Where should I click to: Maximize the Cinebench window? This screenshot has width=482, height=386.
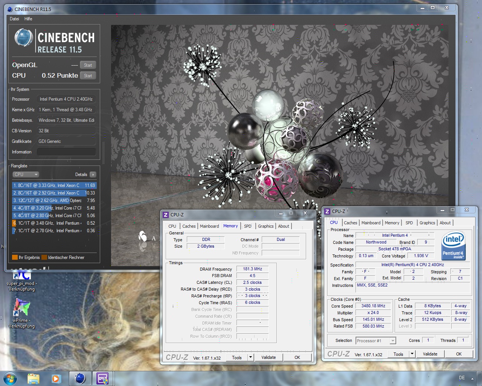[433, 8]
